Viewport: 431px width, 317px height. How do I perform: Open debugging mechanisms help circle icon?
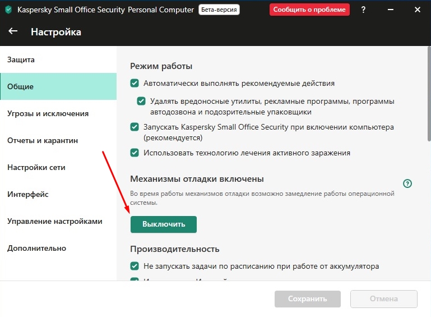(x=407, y=183)
